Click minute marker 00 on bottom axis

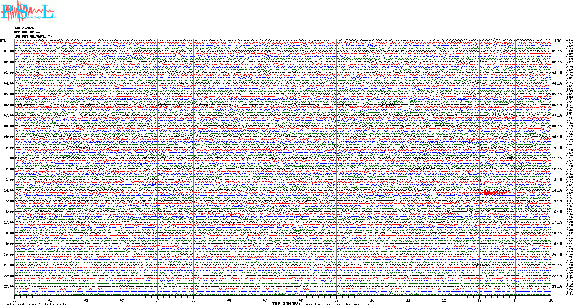tap(15, 300)
